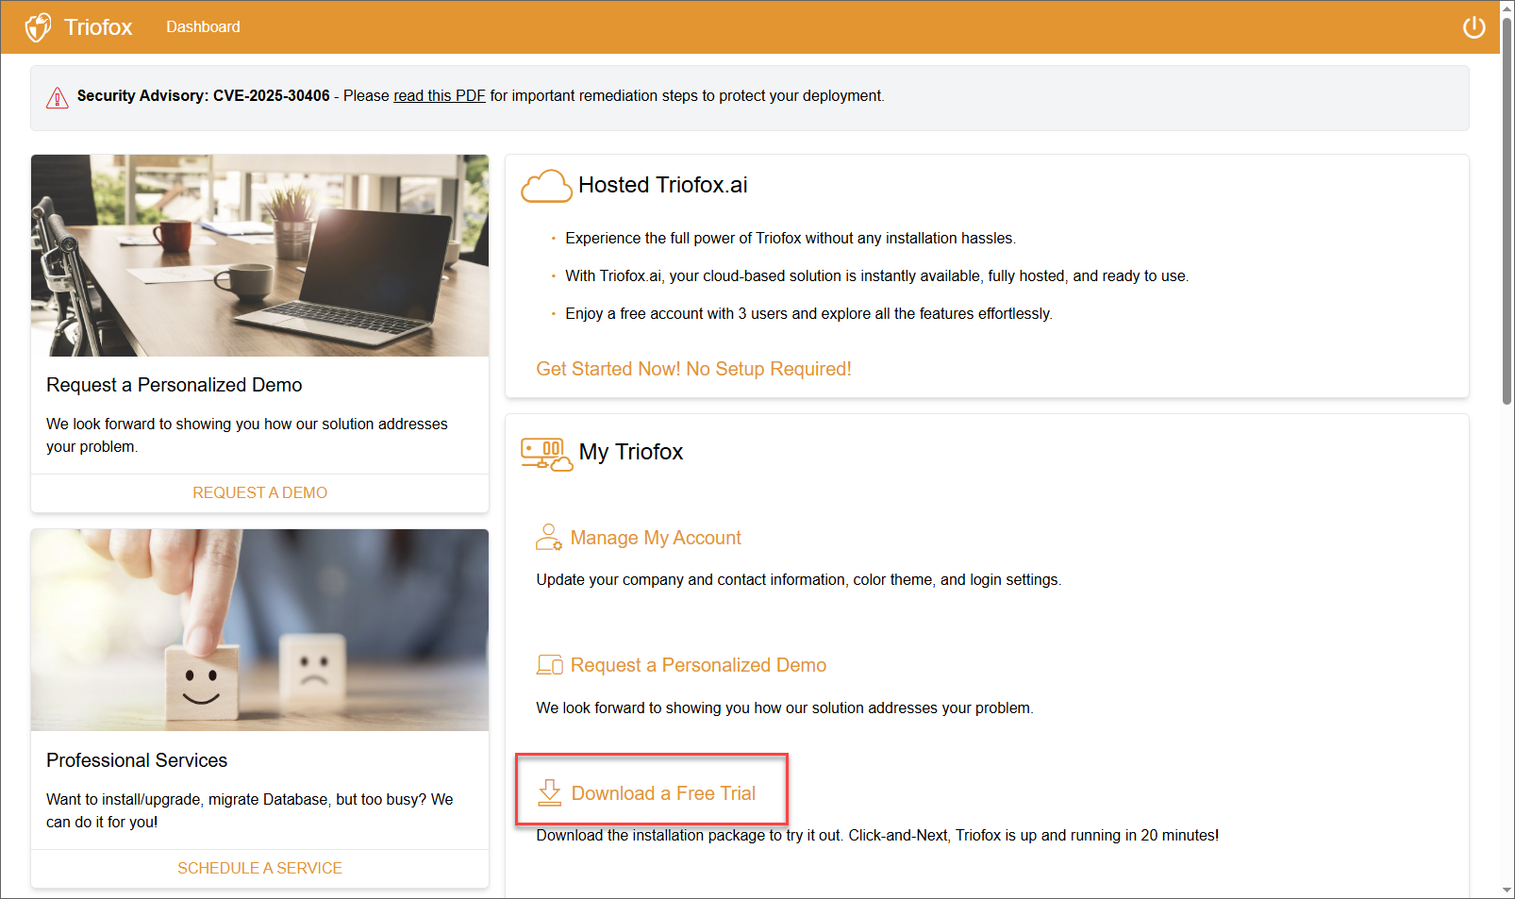Click the Download a Free Trial link
The width and height of the screenshot is (1515, 899).
663,793
